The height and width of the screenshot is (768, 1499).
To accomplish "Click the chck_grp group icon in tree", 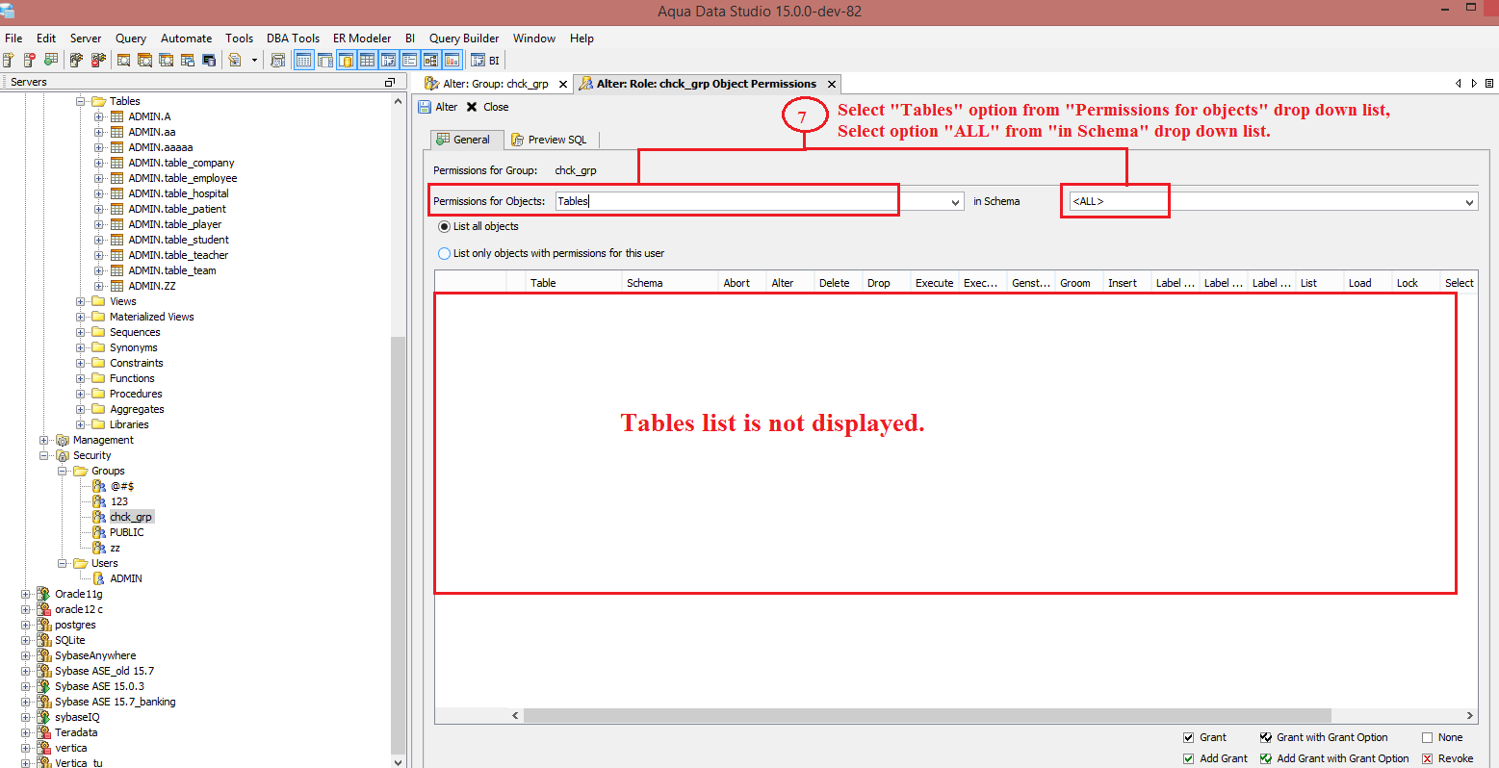I will tap(99, 517).
